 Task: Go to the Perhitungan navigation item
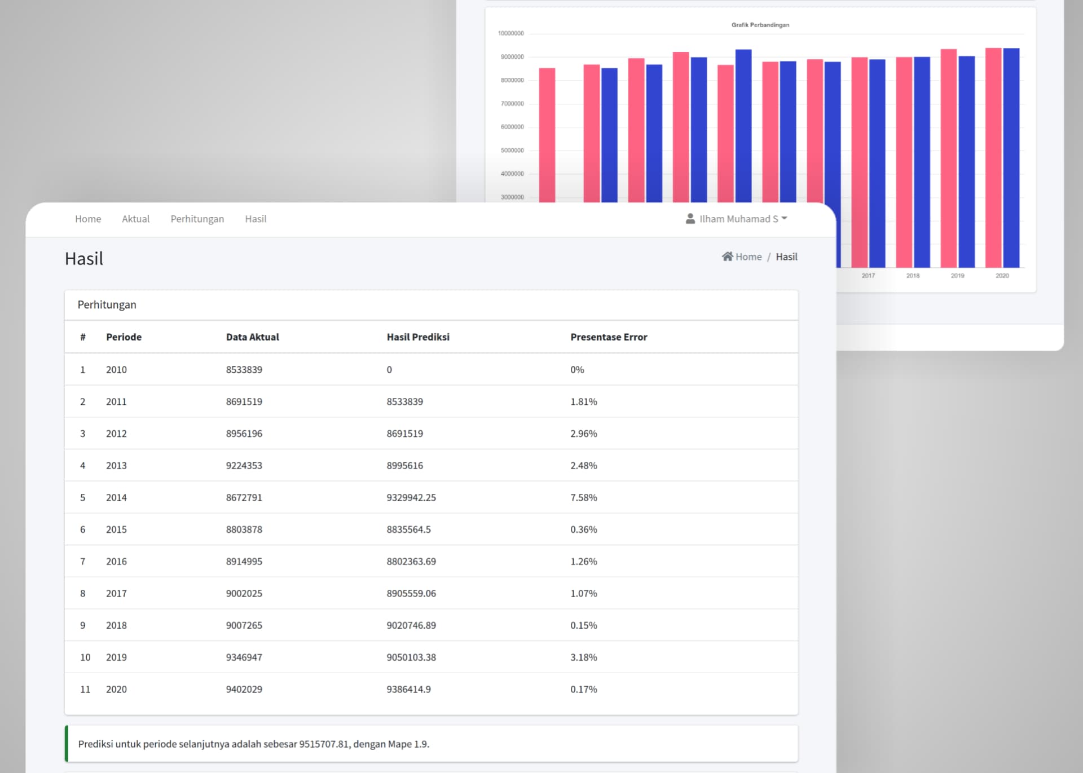click(197, 219)
